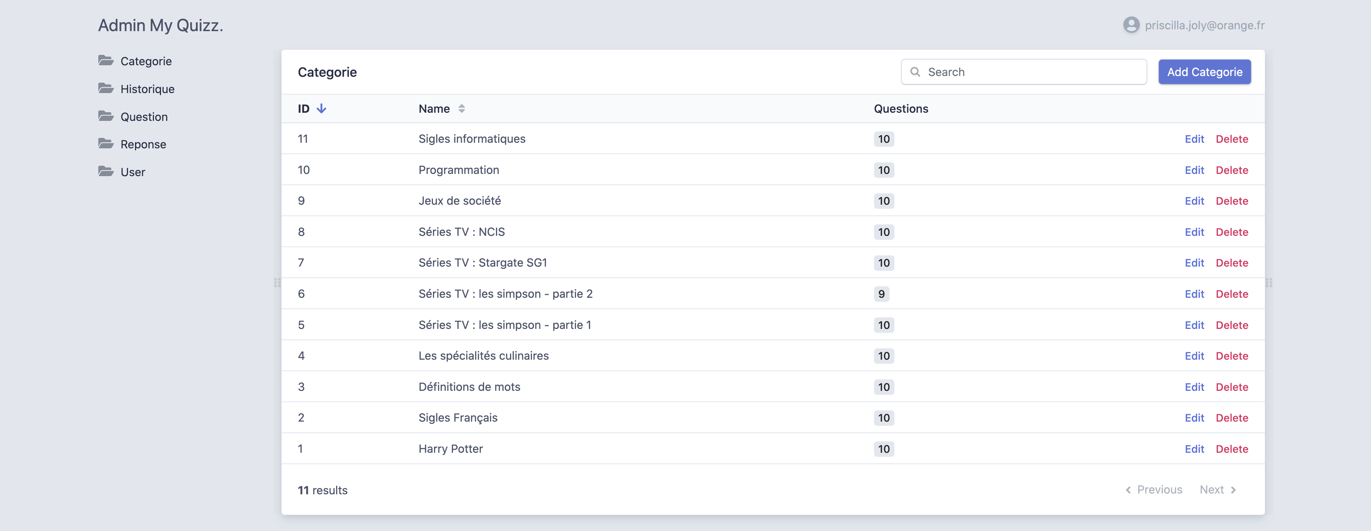Go to the Reponse sidebar section
Viewport: 1371px width, 531px height.
point(143,144)
